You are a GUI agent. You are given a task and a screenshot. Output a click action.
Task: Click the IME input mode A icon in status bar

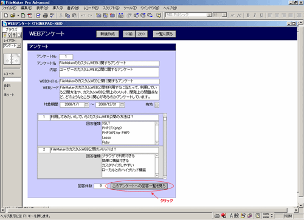coord(232,216)
